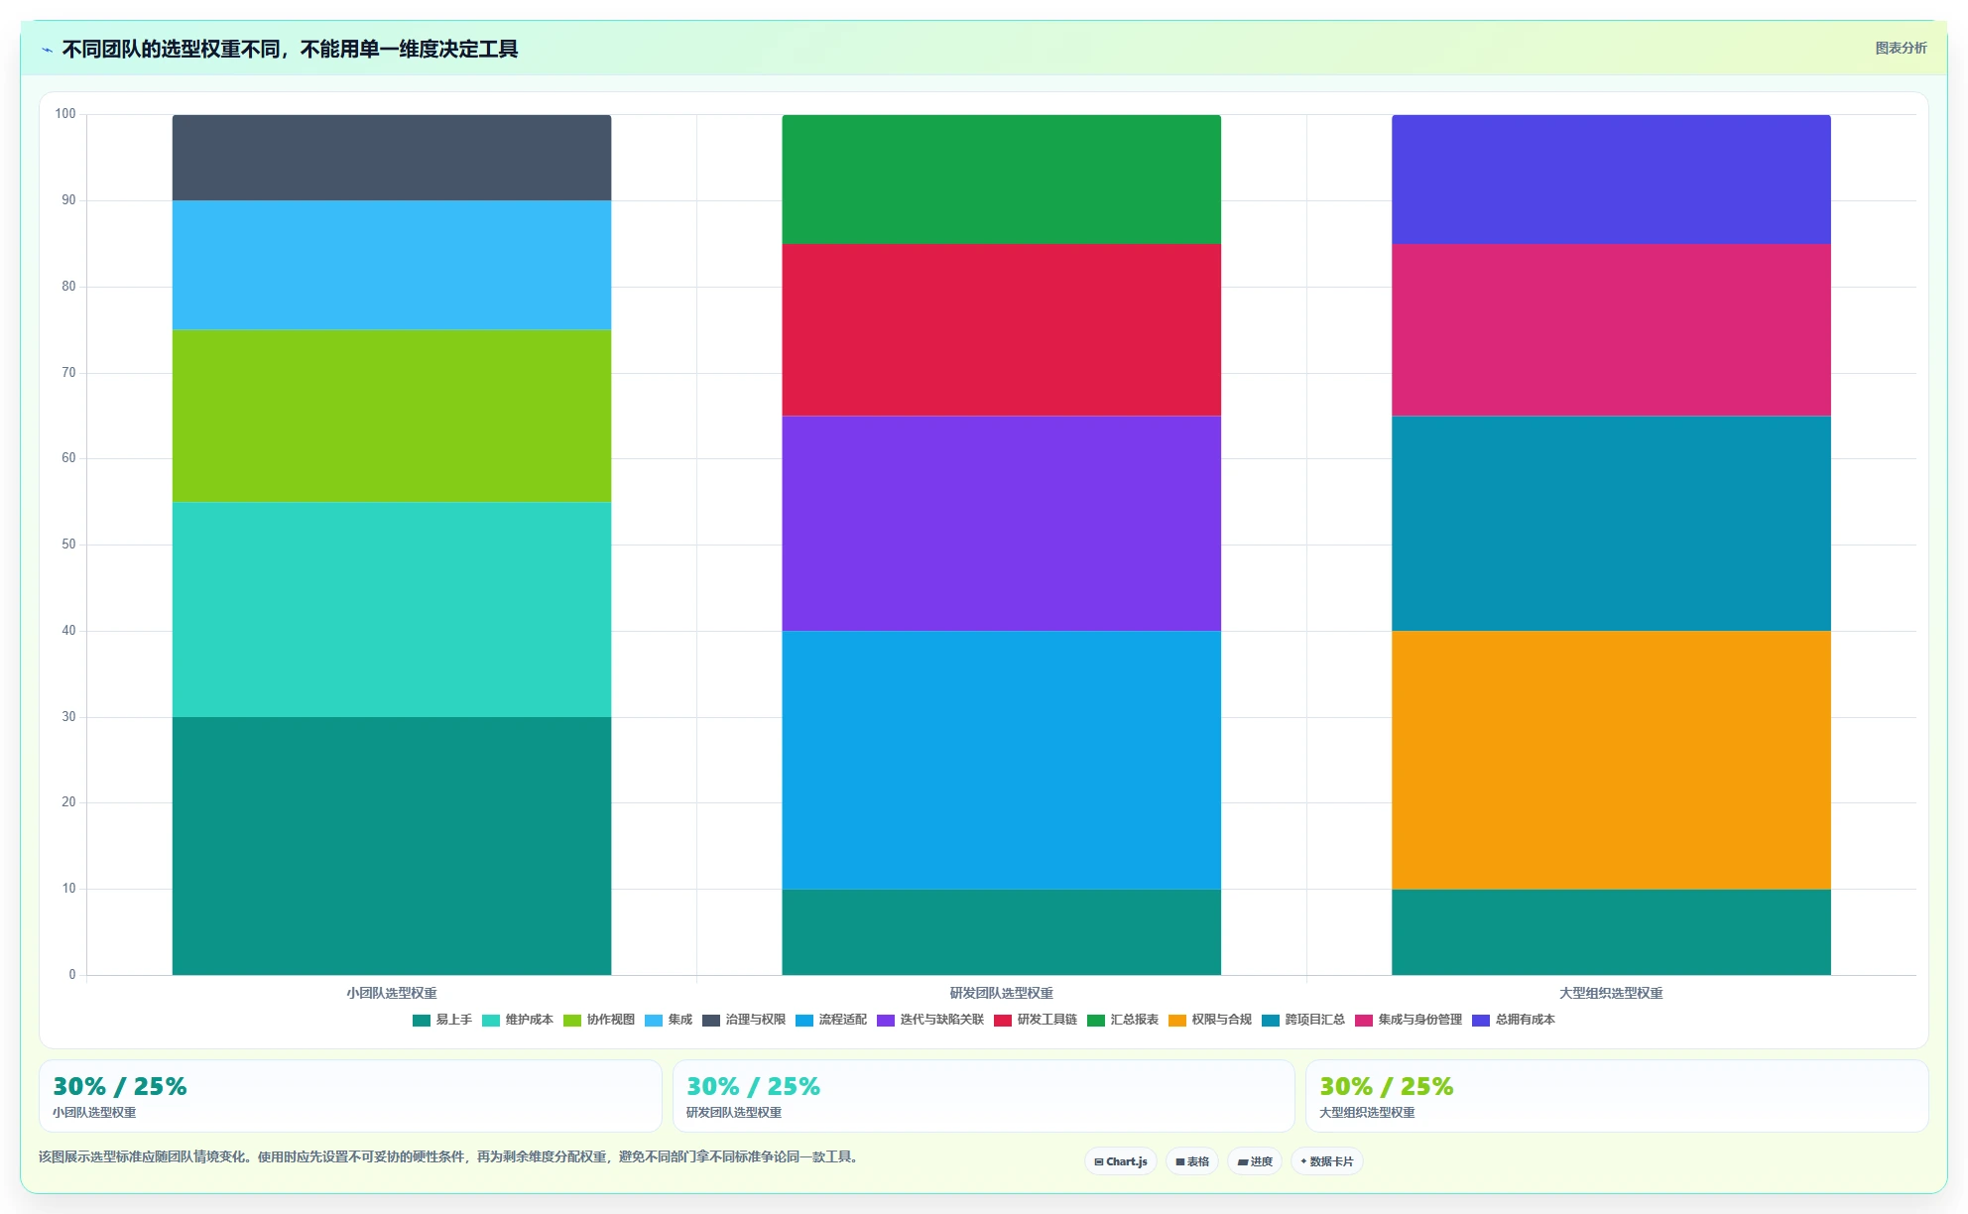
Task: Select the indigo 总拥有成本 segment of 大型组织 bar
Action: coord(1612,180)
